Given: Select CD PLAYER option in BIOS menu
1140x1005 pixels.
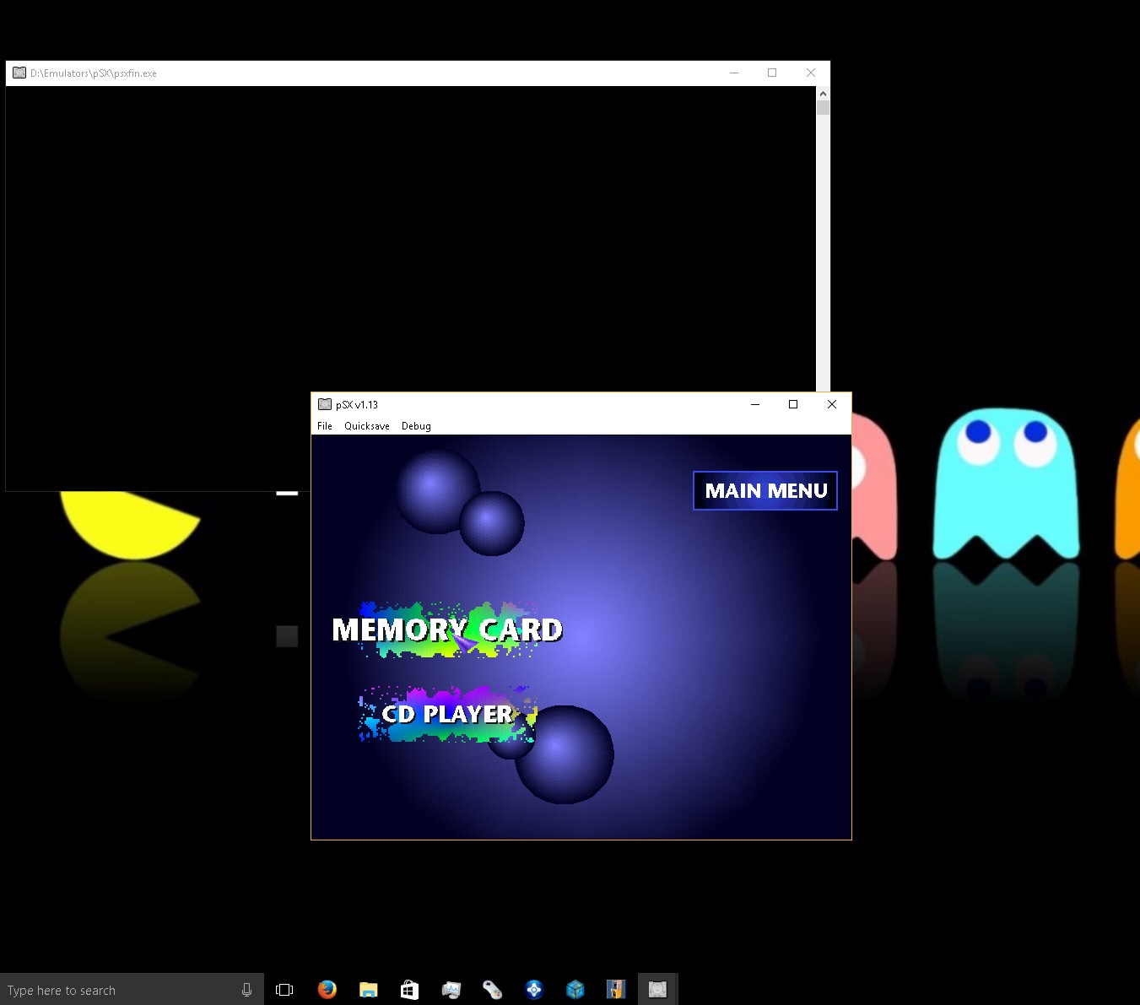Looking at the screenshot, I should point(448,714).
